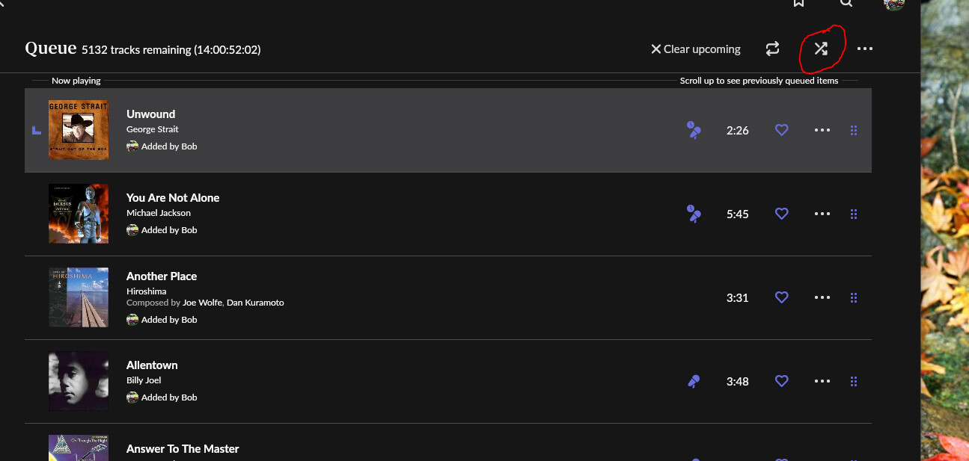This screenshot has width=969, height=461.
Task: Click the 5:45 duration on You Are Not Alone
Action: pyautogui.click(x=738, y=214)
